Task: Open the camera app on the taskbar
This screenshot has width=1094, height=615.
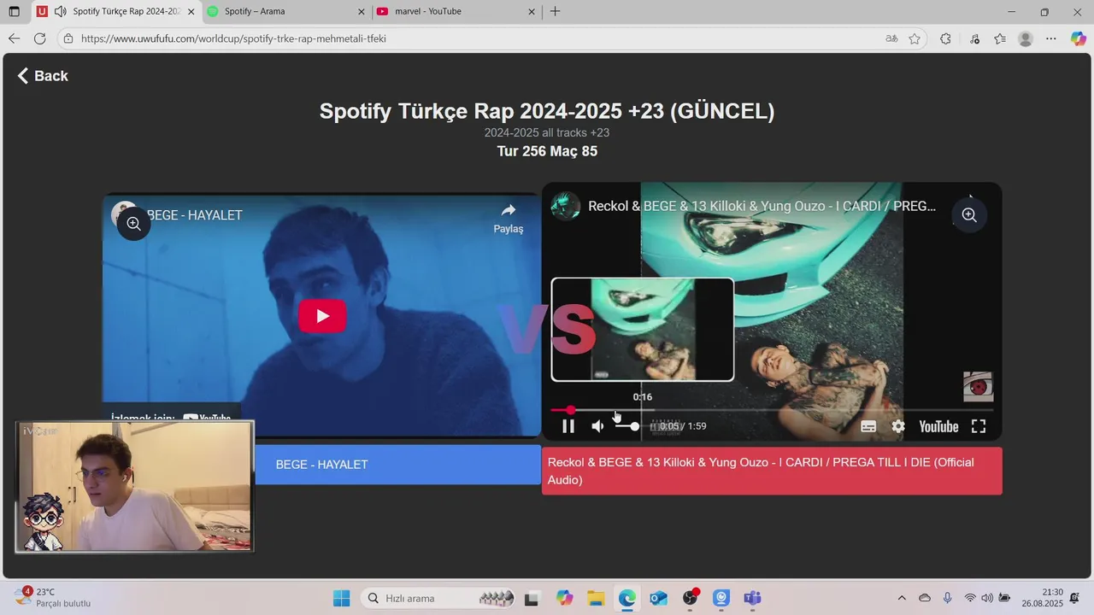Action: 721,598
